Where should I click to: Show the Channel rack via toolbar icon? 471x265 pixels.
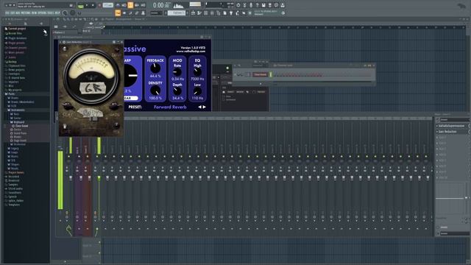206,13
